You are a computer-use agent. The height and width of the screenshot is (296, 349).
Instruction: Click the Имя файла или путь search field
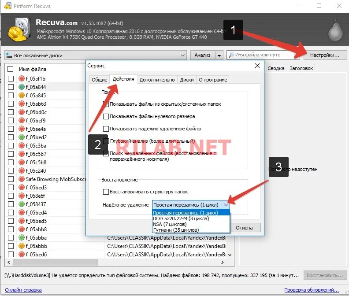click(x=264, y=55)
